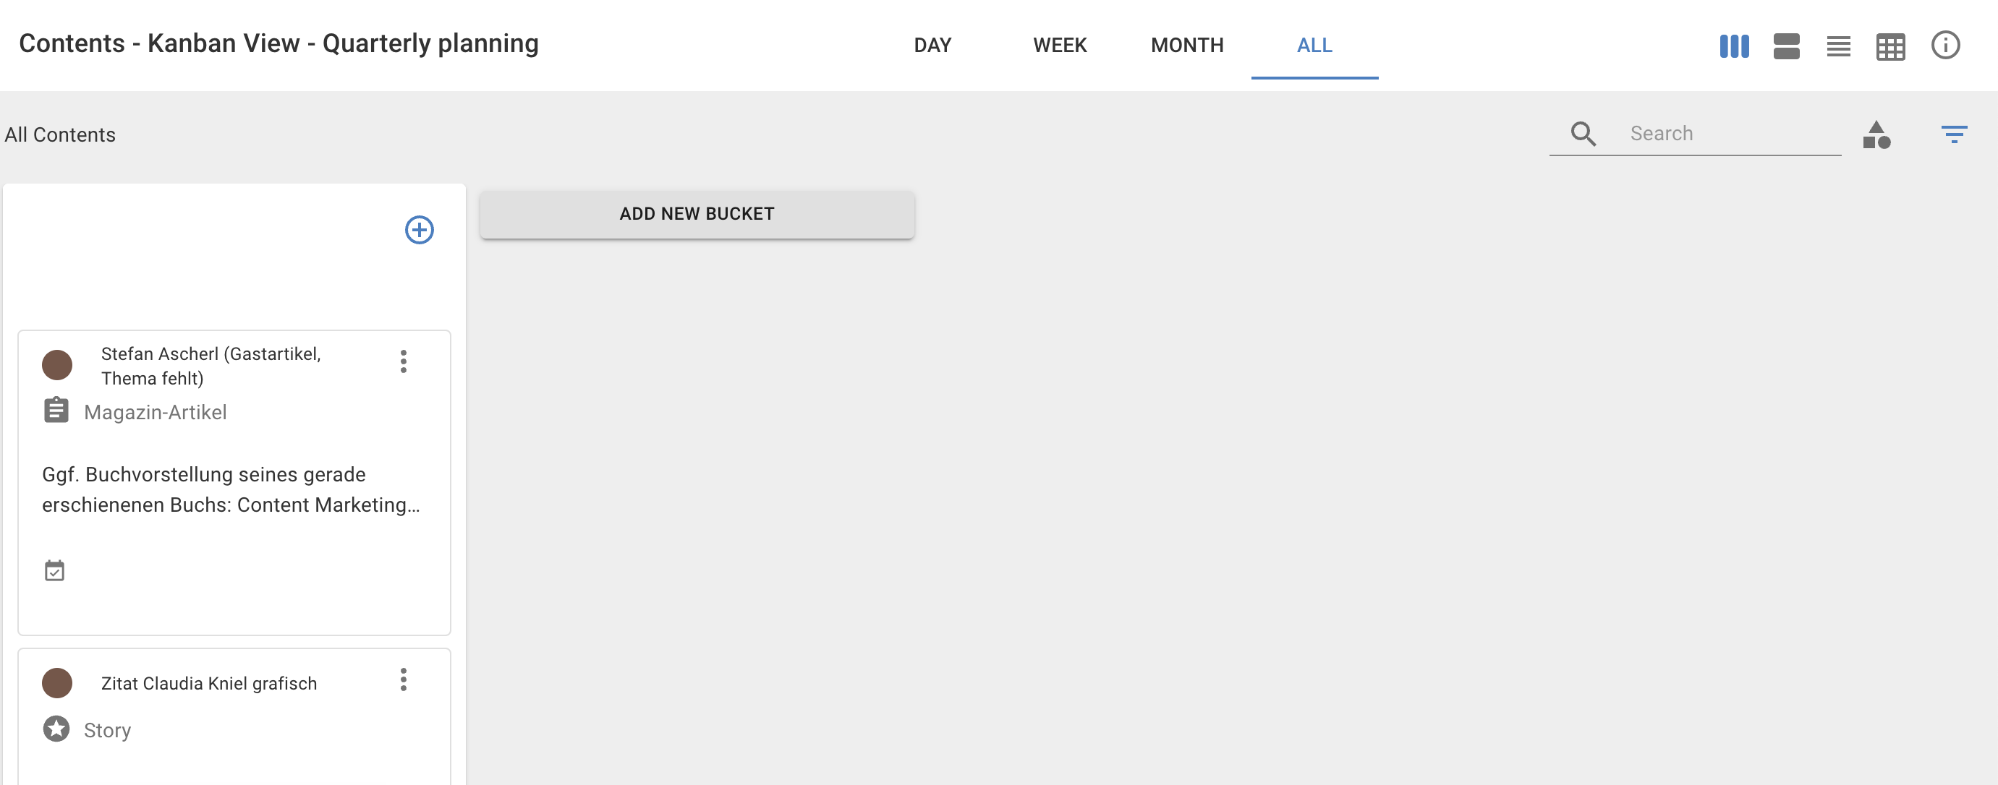
Task: Click the search magnifier icon
Action: click(1582, 133)
